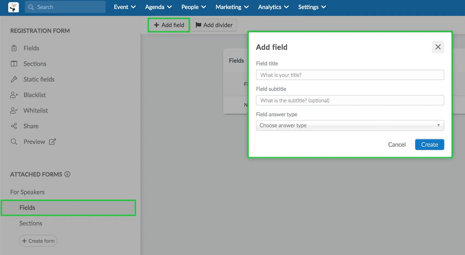This screenshot has height=255, width=465.
Task: Close the Add field dialog with the X
Action: click(438, 47)
